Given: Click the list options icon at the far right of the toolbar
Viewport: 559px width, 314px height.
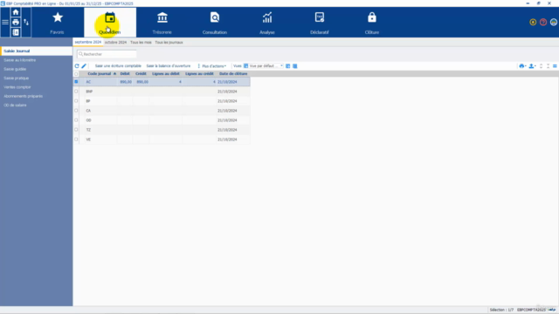Looking at the screenshot, I should click(x=556, y=66).
